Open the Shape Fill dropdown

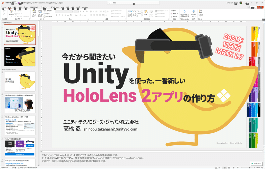pos(161,11)
